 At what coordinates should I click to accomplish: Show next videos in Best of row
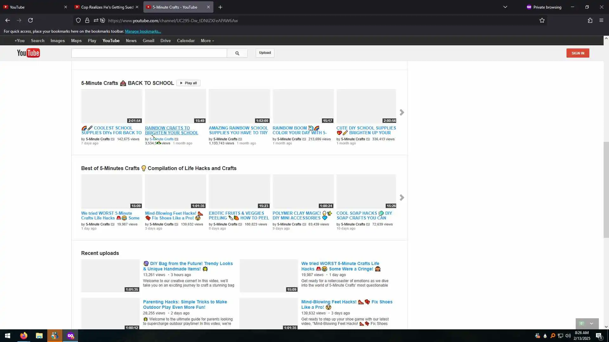pyautogui.click(x=402, y=198)
